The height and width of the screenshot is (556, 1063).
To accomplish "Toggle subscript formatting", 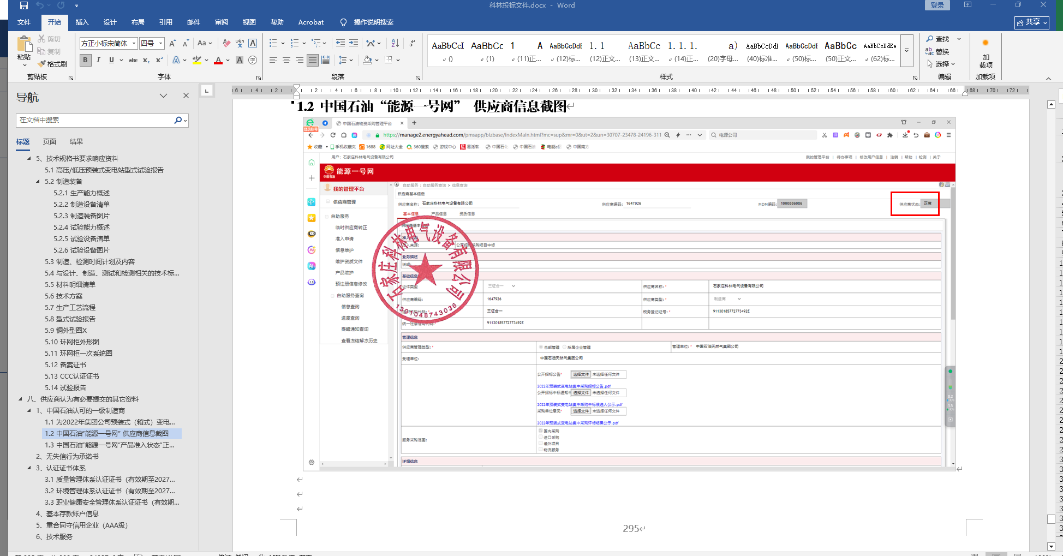I will [146, 60].
